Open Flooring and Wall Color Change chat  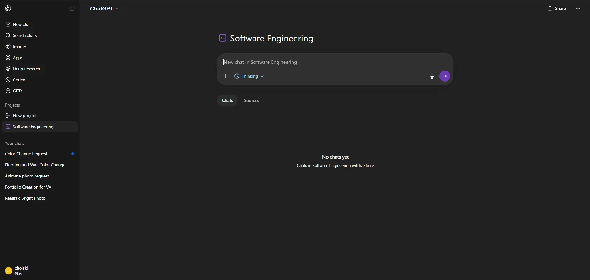pyautogui.click(x=40, y=165)
